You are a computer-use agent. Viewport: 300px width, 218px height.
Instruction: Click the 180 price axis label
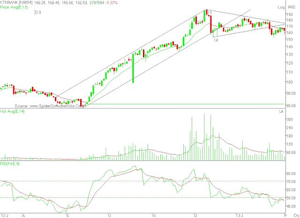[x=290, y=20]
